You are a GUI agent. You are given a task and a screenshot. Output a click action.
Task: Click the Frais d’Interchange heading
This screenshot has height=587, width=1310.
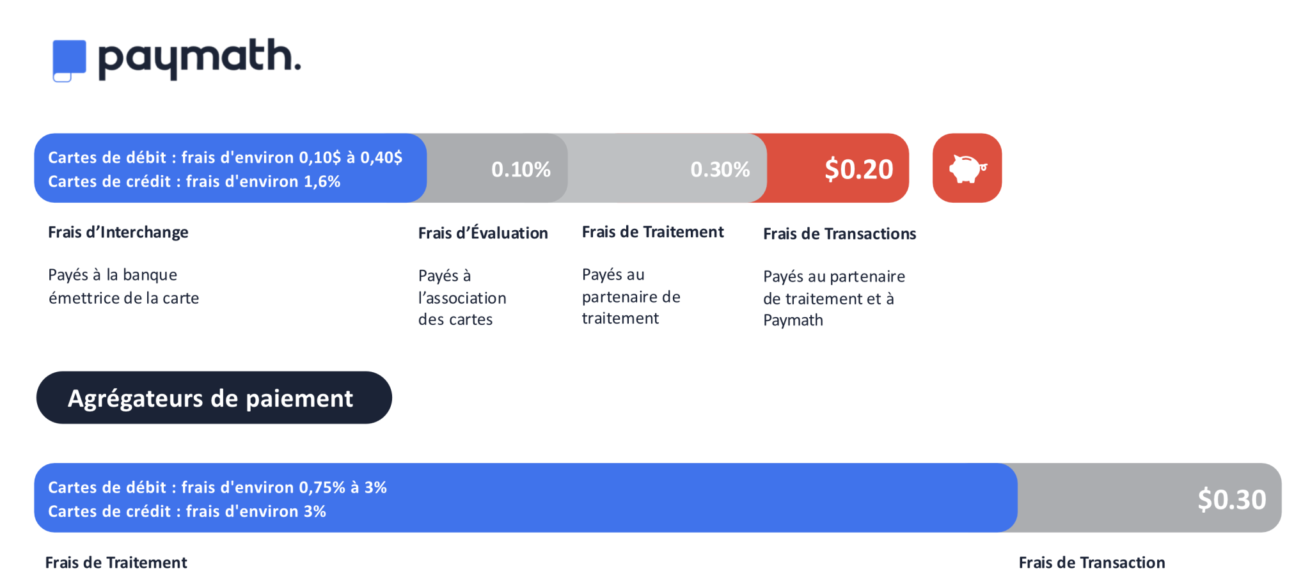118,232
